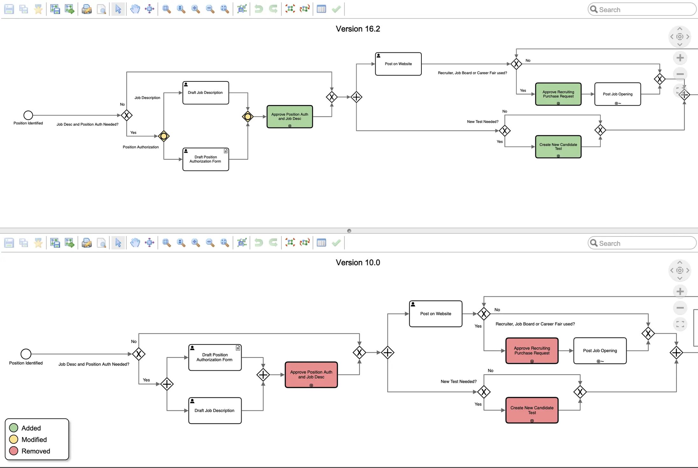The height and width of the screenshot is (468, 698).
Task: Select the Pan (hand) tool in toolbar
Action: coord(135,9)
